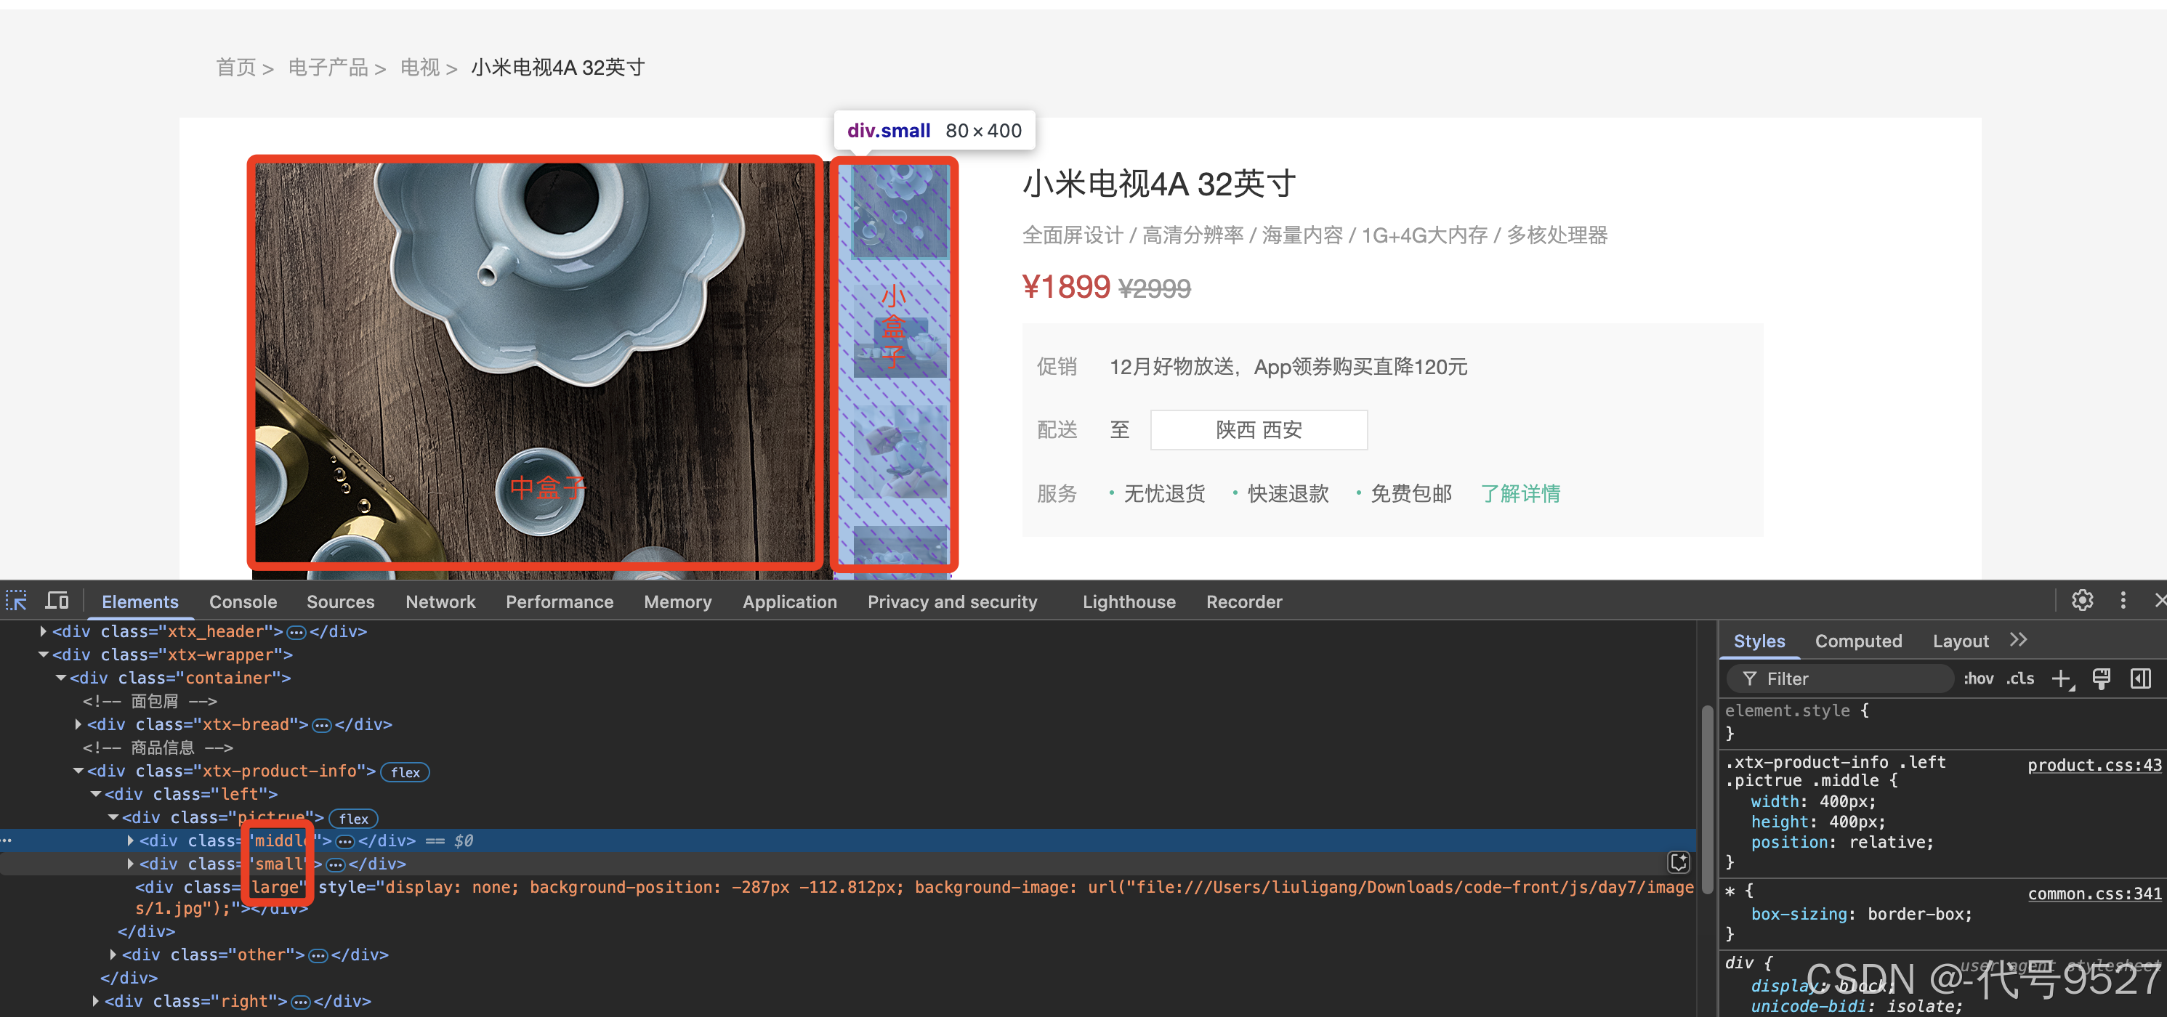The image size is (2167, 1017).
Task: Open the rendering emulation paintbrush icon
Action: 2102,678
